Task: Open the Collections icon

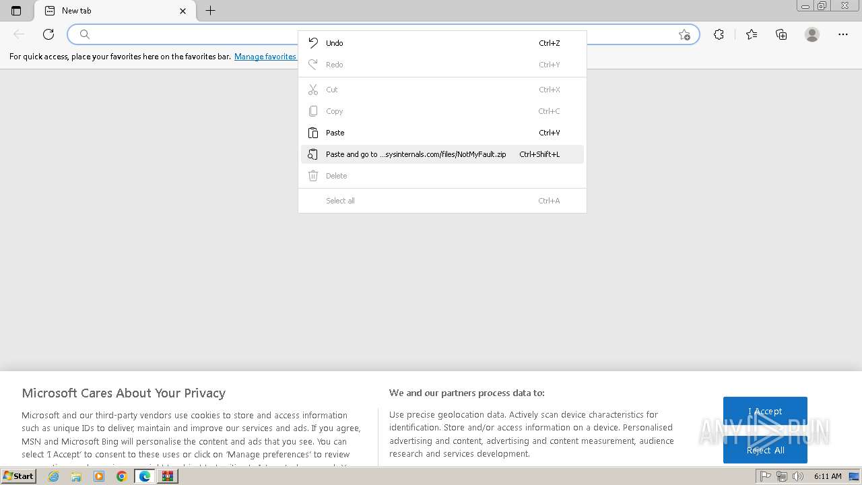Action: [x=781, y=34]
